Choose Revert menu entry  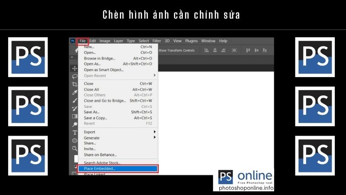(x=118, y=123)
